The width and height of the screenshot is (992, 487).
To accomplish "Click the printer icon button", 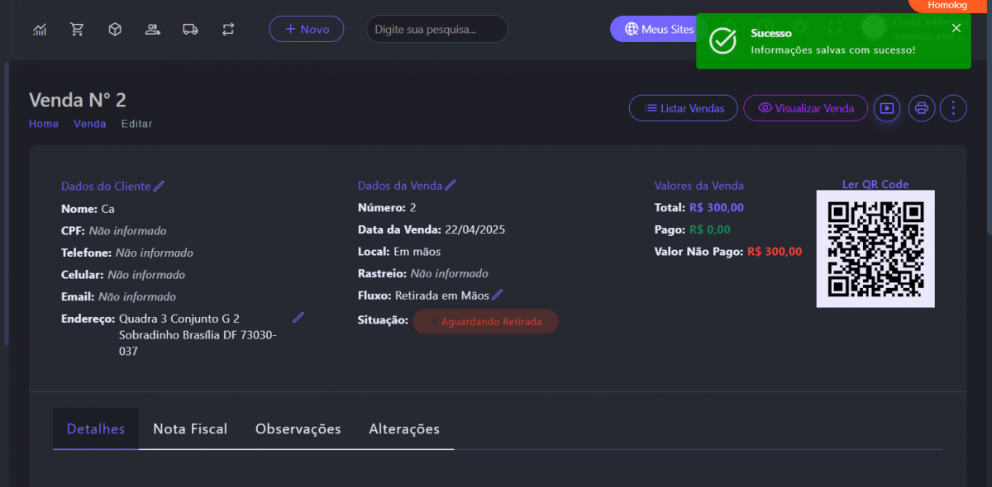I will [922, 108].
